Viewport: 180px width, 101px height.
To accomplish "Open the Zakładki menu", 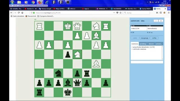I will [32, 6].
